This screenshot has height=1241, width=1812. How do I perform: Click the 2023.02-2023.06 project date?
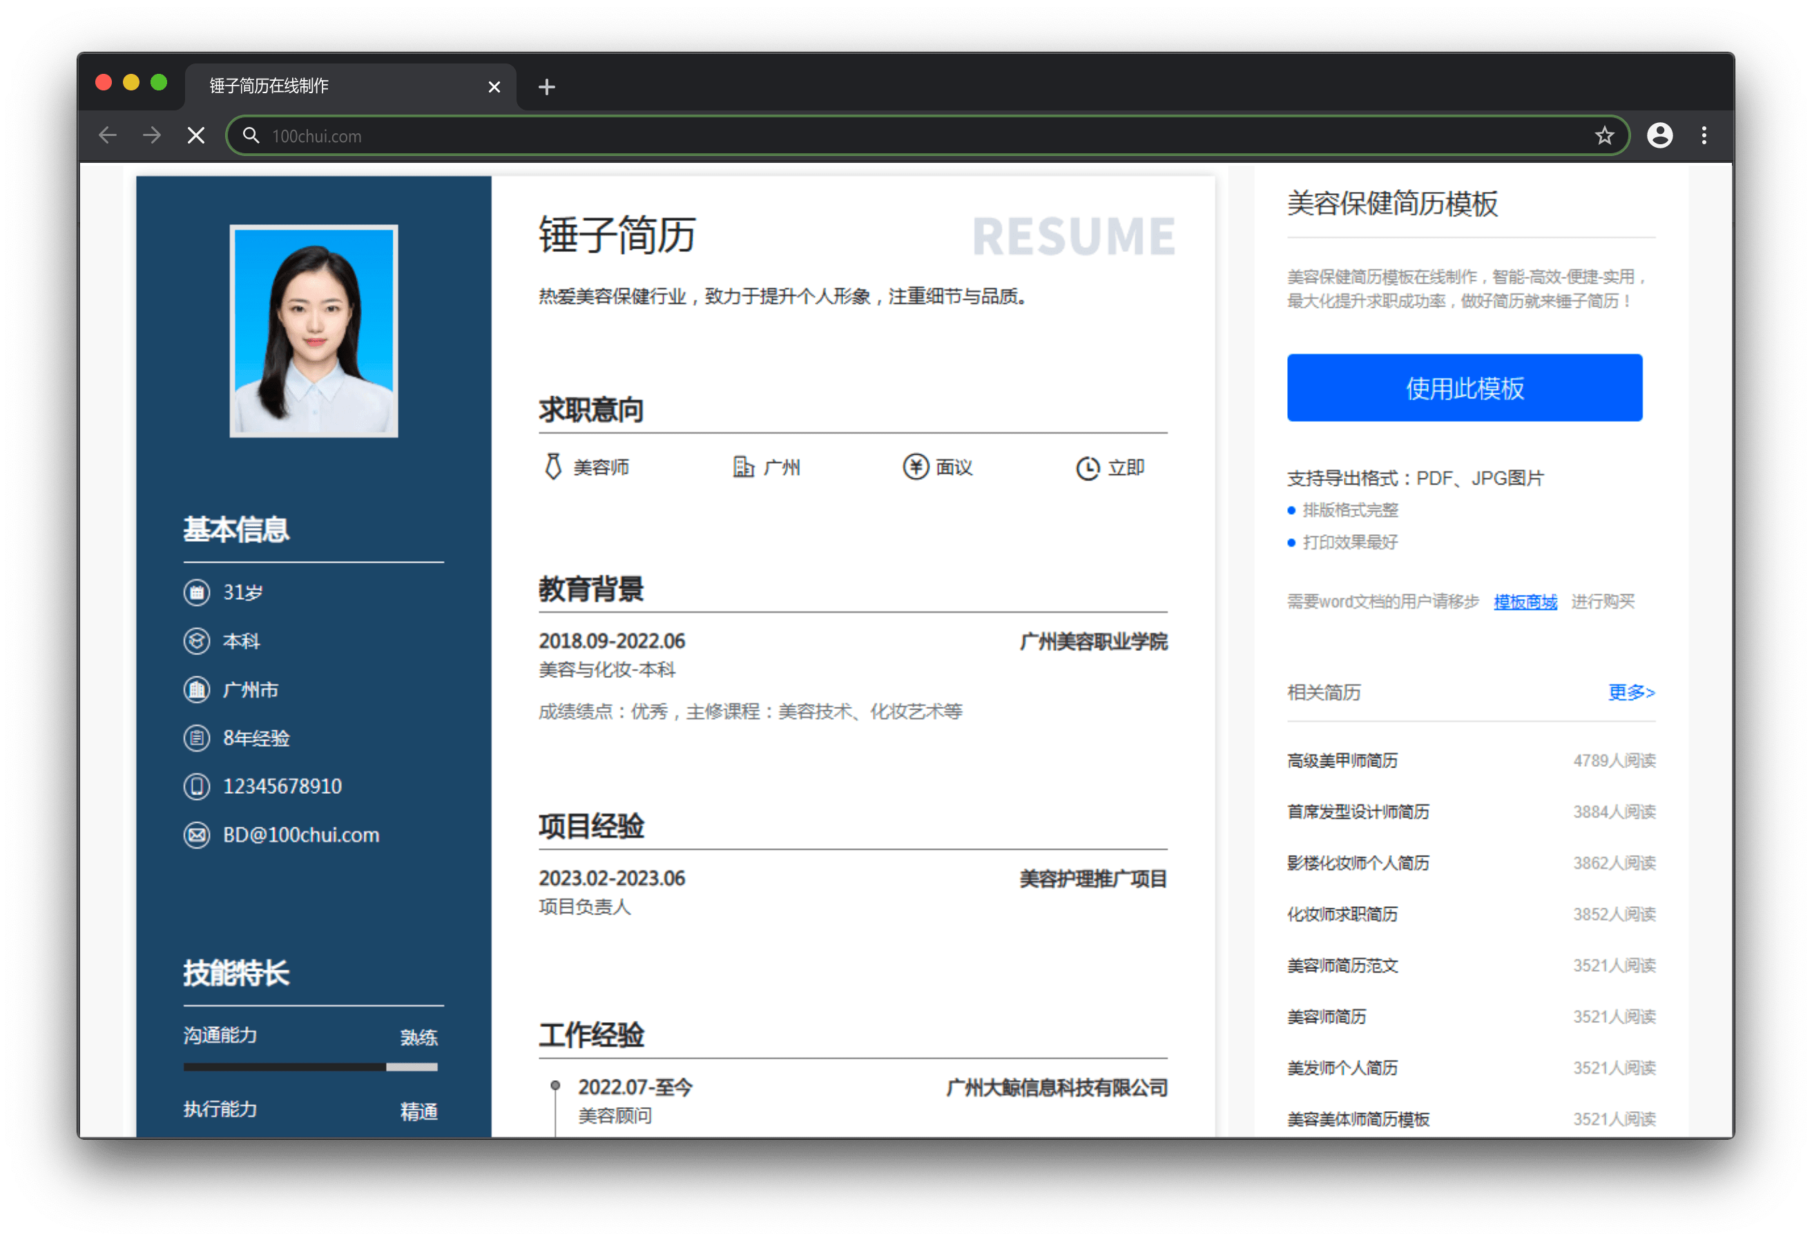pos(612,879)
